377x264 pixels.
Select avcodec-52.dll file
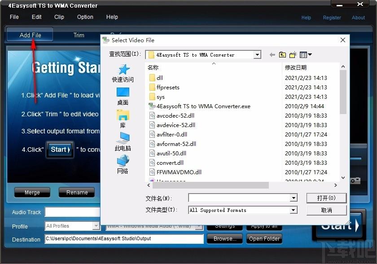click(x=171, y=116)
